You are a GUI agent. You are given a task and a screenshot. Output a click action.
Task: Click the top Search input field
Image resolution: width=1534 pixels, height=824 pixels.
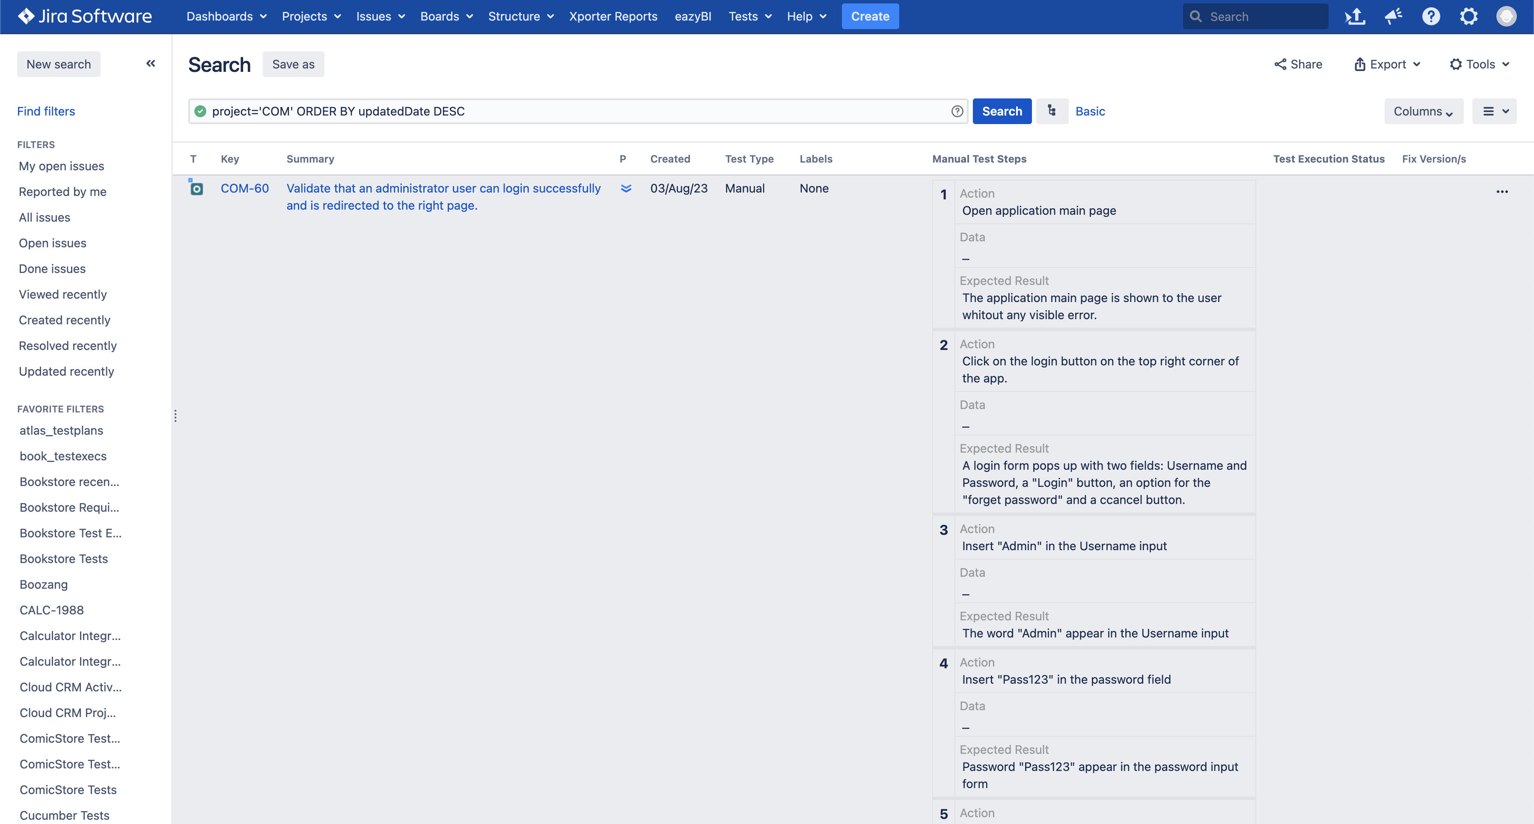[x=1255, y=16]
